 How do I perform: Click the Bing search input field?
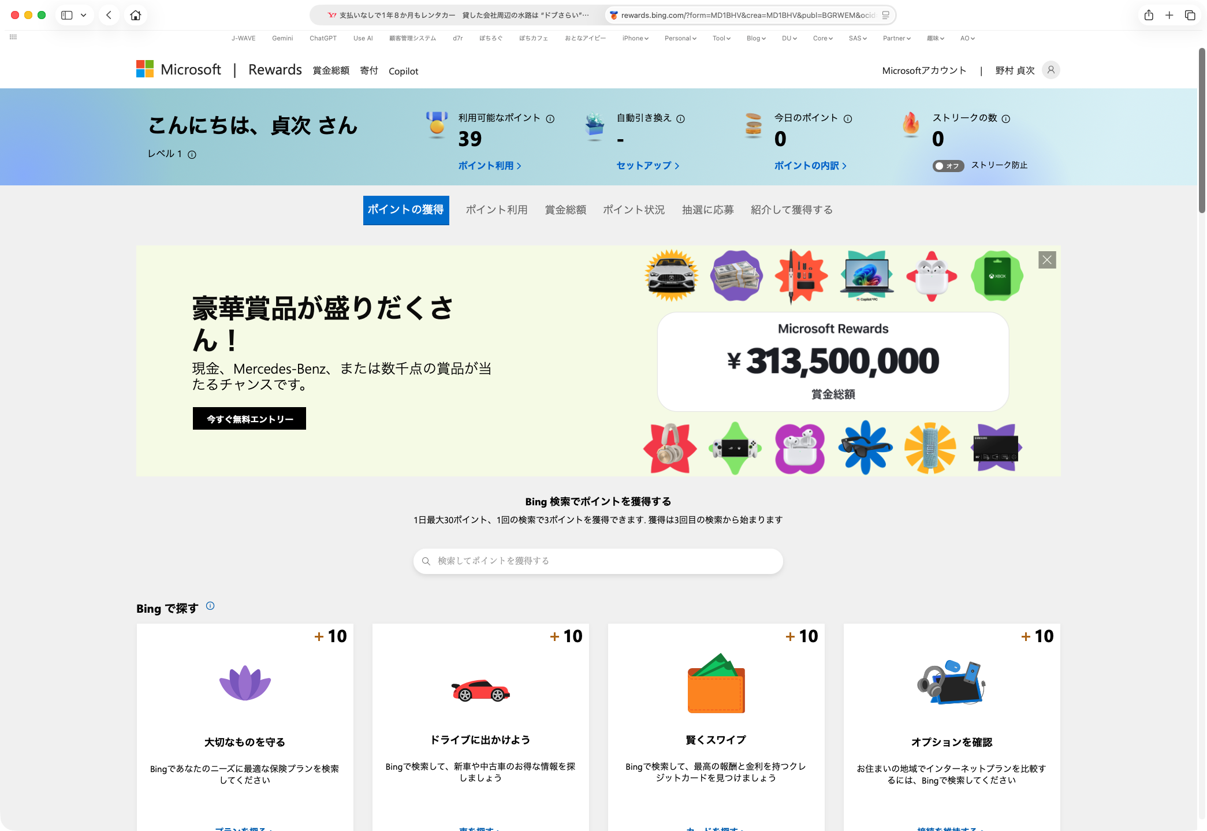(x=598, y=561)
